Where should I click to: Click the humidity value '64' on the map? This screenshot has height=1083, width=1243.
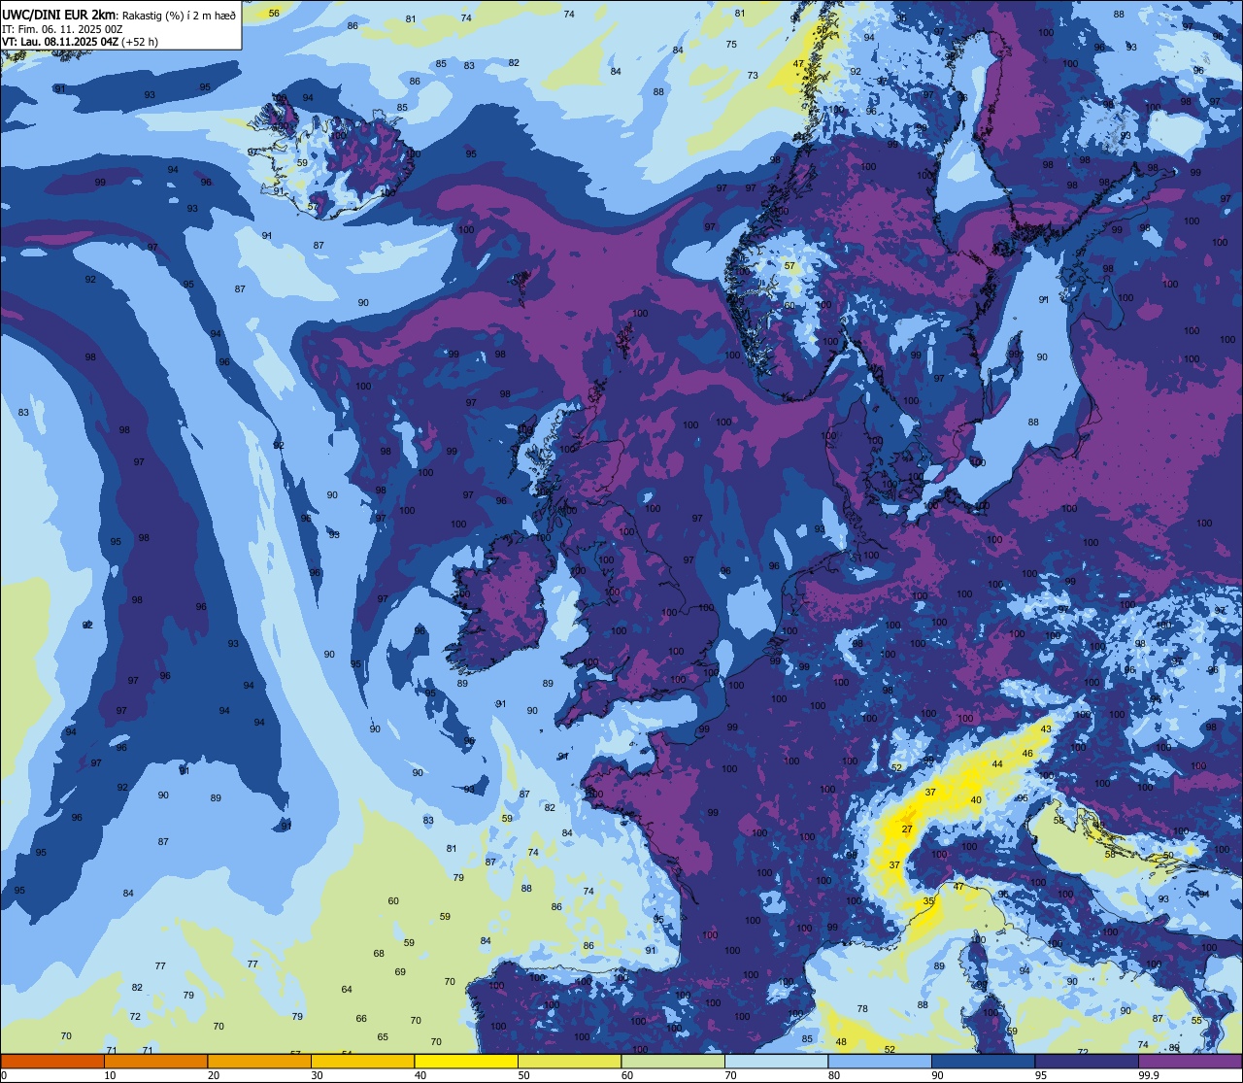click(347, 990)
